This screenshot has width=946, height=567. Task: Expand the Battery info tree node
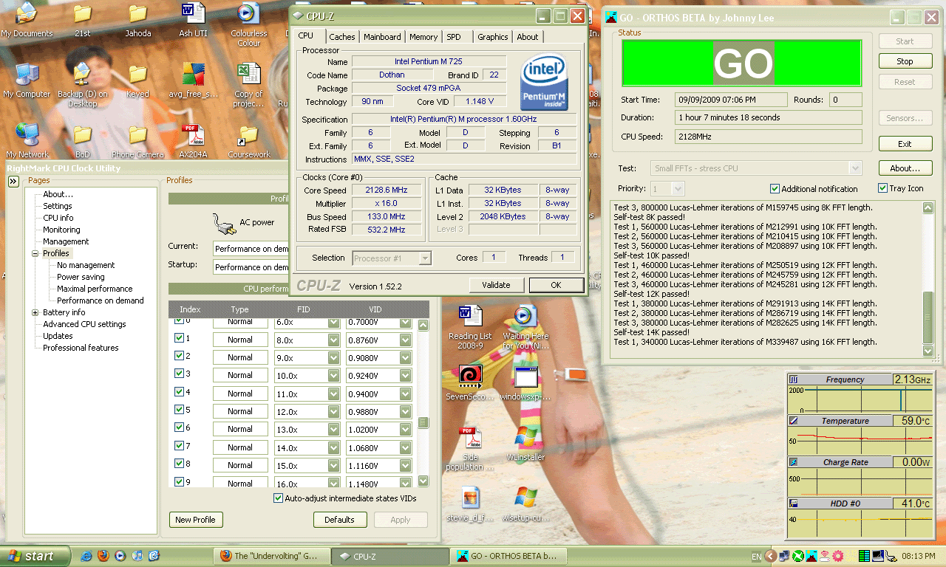(x=35, y=312)
